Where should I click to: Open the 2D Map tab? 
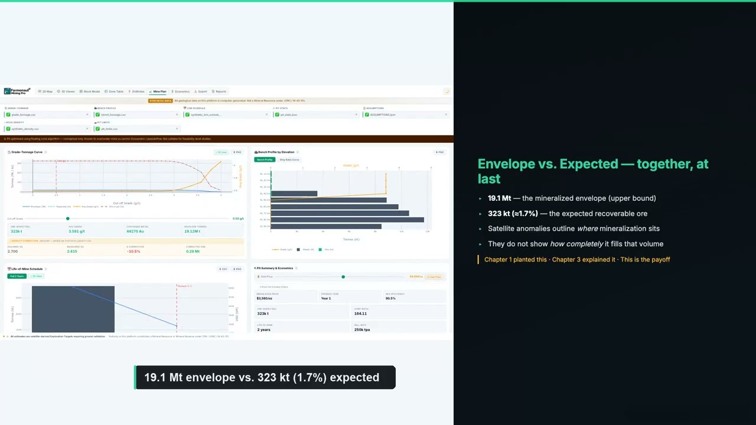point(45,91)
